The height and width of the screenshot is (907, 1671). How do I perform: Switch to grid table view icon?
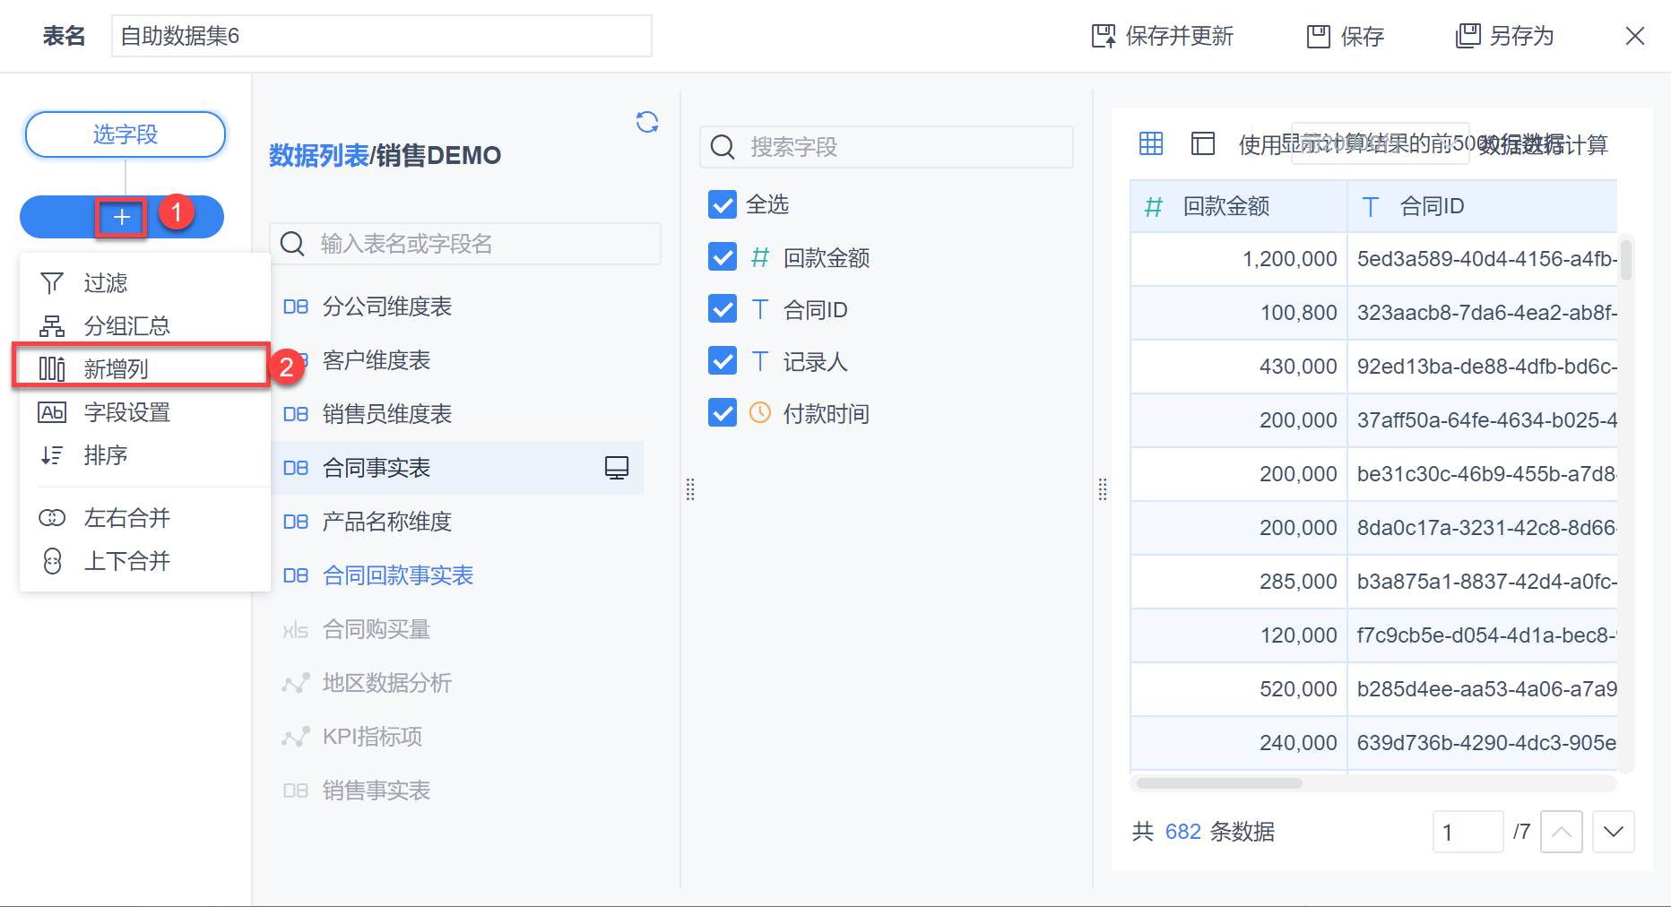click(1151, 143)
